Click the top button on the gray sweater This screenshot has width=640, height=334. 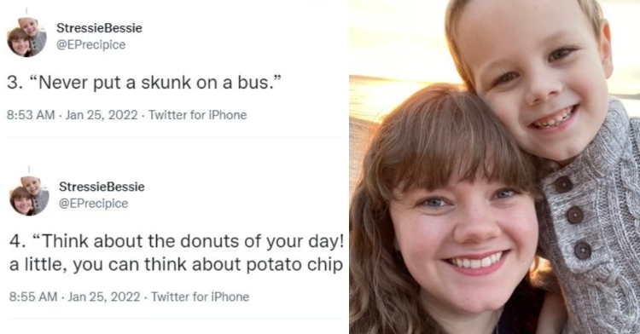tap(563, 185)
